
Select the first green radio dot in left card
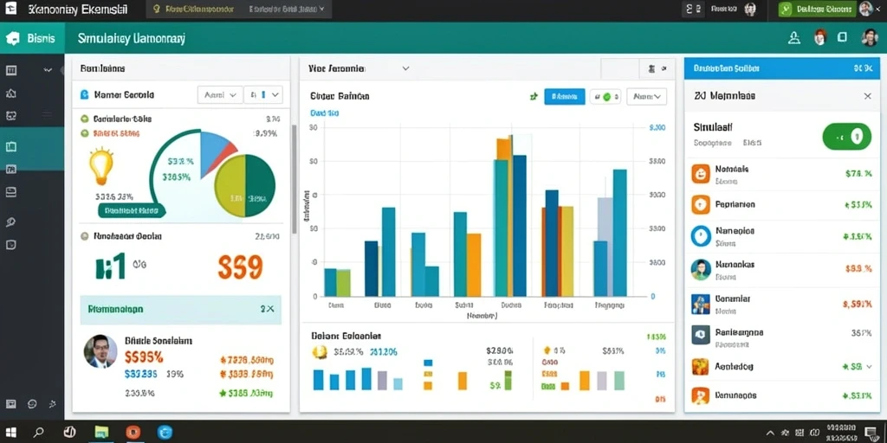pyautogui.click(x=85, y=119)
